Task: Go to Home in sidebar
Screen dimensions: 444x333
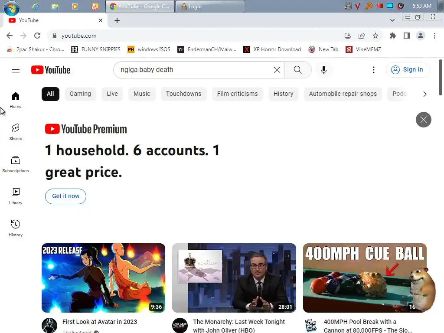Action: coord(16,100)
